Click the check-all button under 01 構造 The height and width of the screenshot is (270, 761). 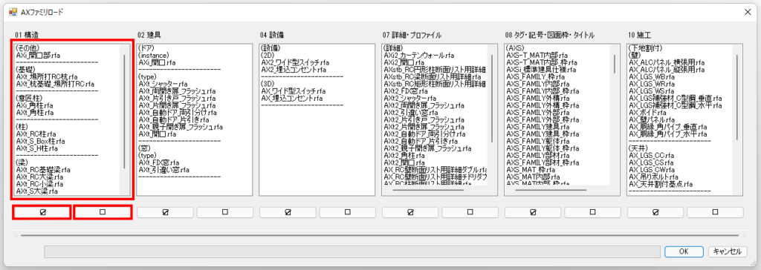pyautogui.click(x=42, y=212)
